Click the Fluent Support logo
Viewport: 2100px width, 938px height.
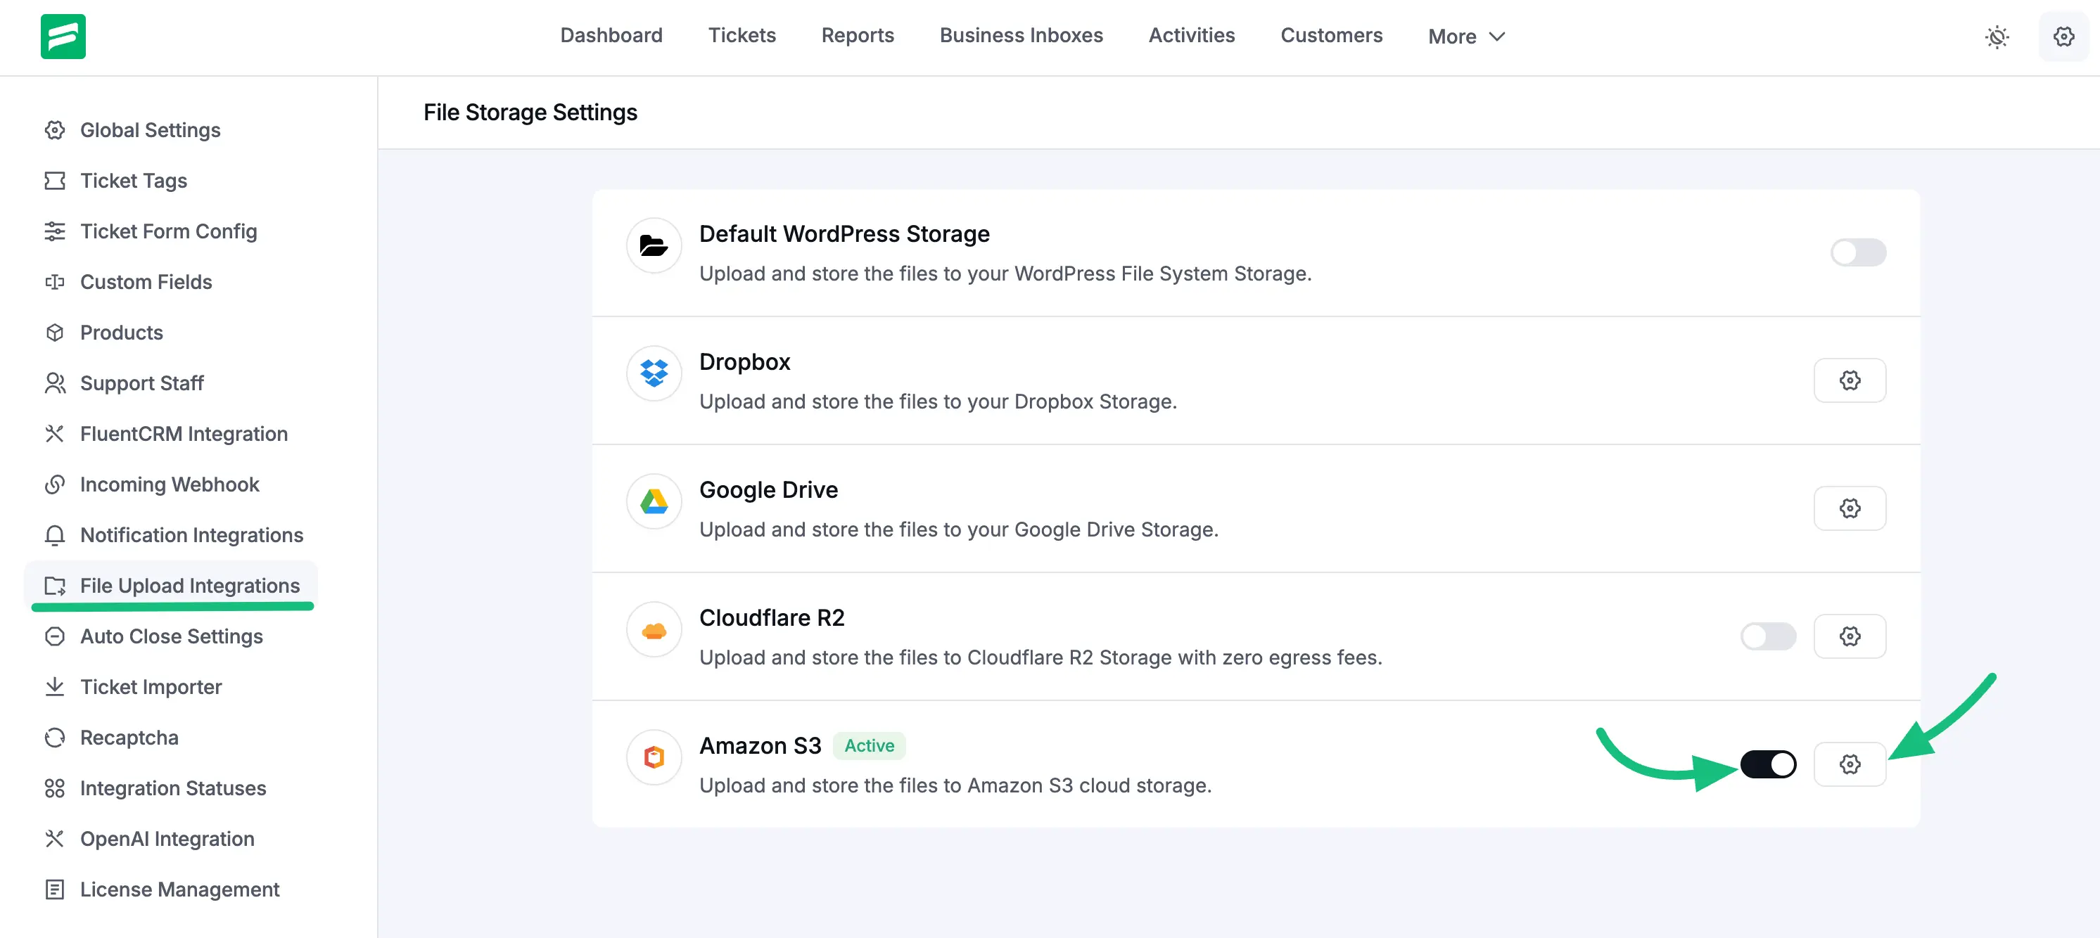pos(63,36)
